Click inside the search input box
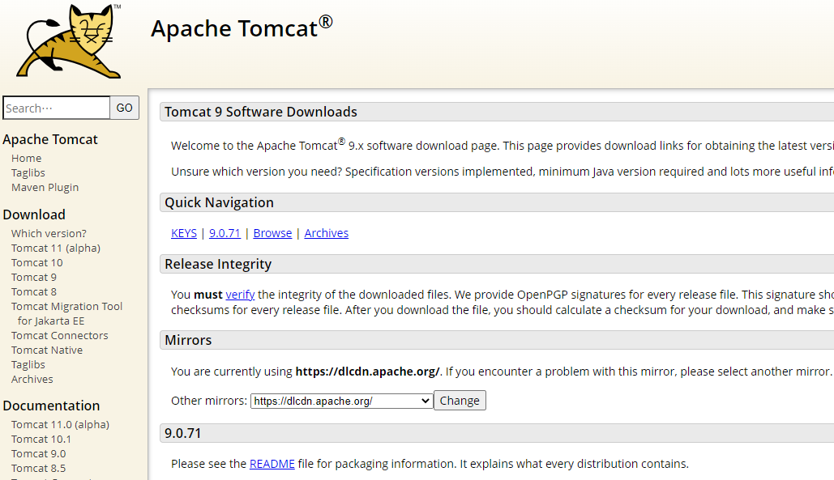The height and width of the screenshot is (480, 834). click(55, 107)
